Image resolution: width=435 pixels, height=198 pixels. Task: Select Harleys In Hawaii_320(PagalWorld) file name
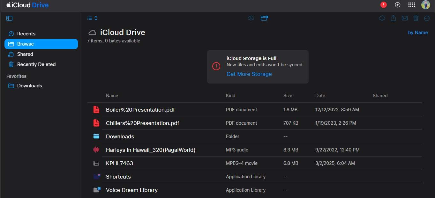[x=151, y=150]
